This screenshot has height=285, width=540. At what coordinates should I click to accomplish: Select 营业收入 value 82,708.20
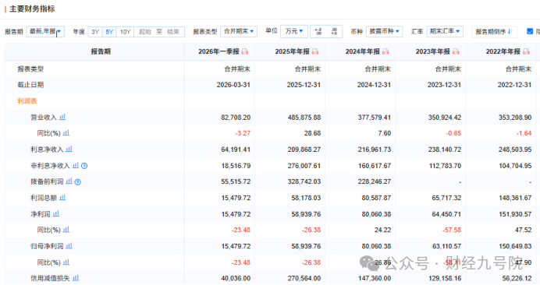(x=236, y=118)
